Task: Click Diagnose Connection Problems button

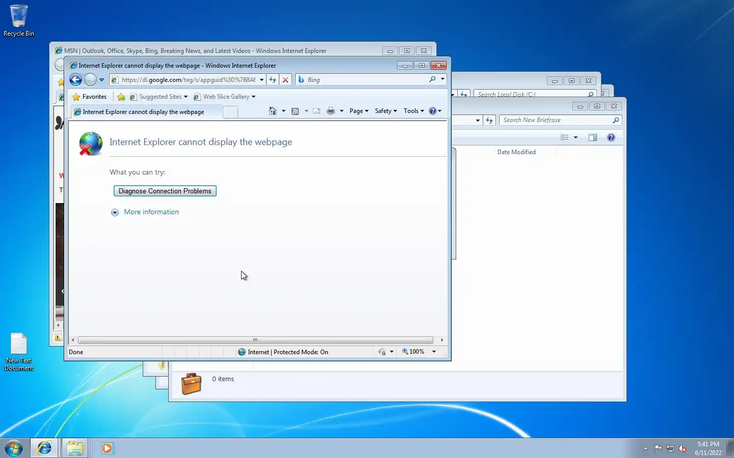Action: click(x=165, y=191)
